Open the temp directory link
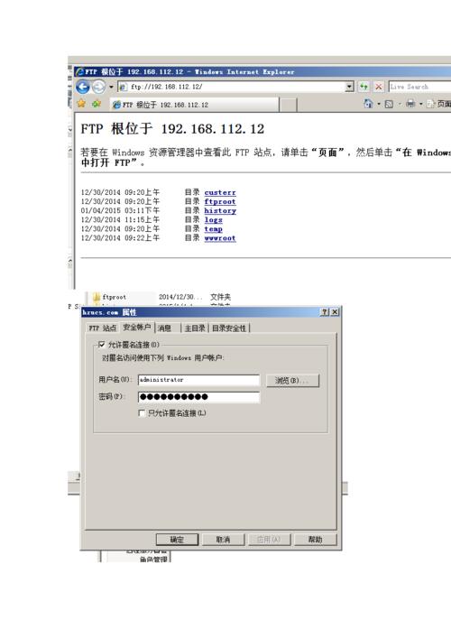The width and height of the screenshot is (451, 638). [x=213, y=229]
